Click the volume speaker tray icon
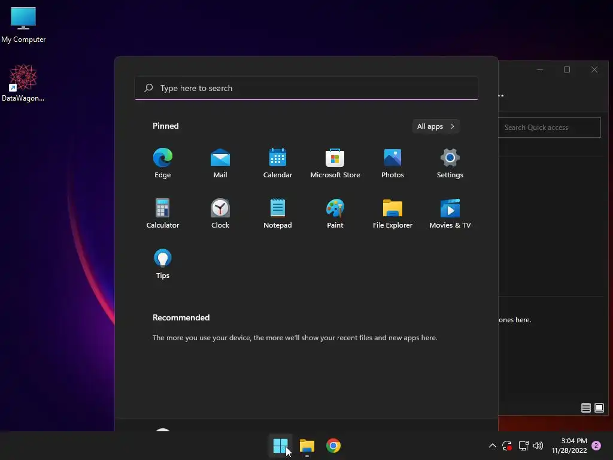The height and width of the screenshot is (460, 613). click(538, 446)
